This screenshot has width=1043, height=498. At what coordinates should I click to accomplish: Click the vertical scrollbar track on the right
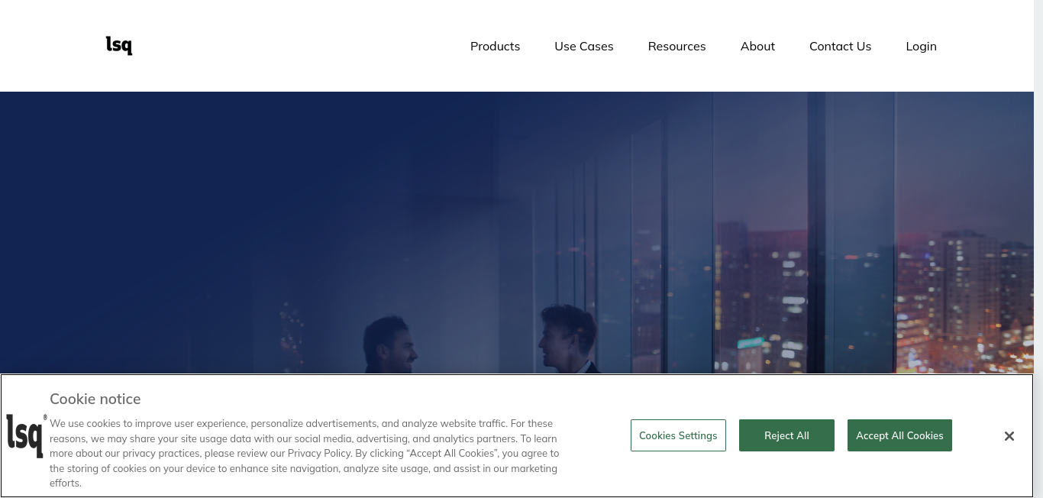(1038, 229)
